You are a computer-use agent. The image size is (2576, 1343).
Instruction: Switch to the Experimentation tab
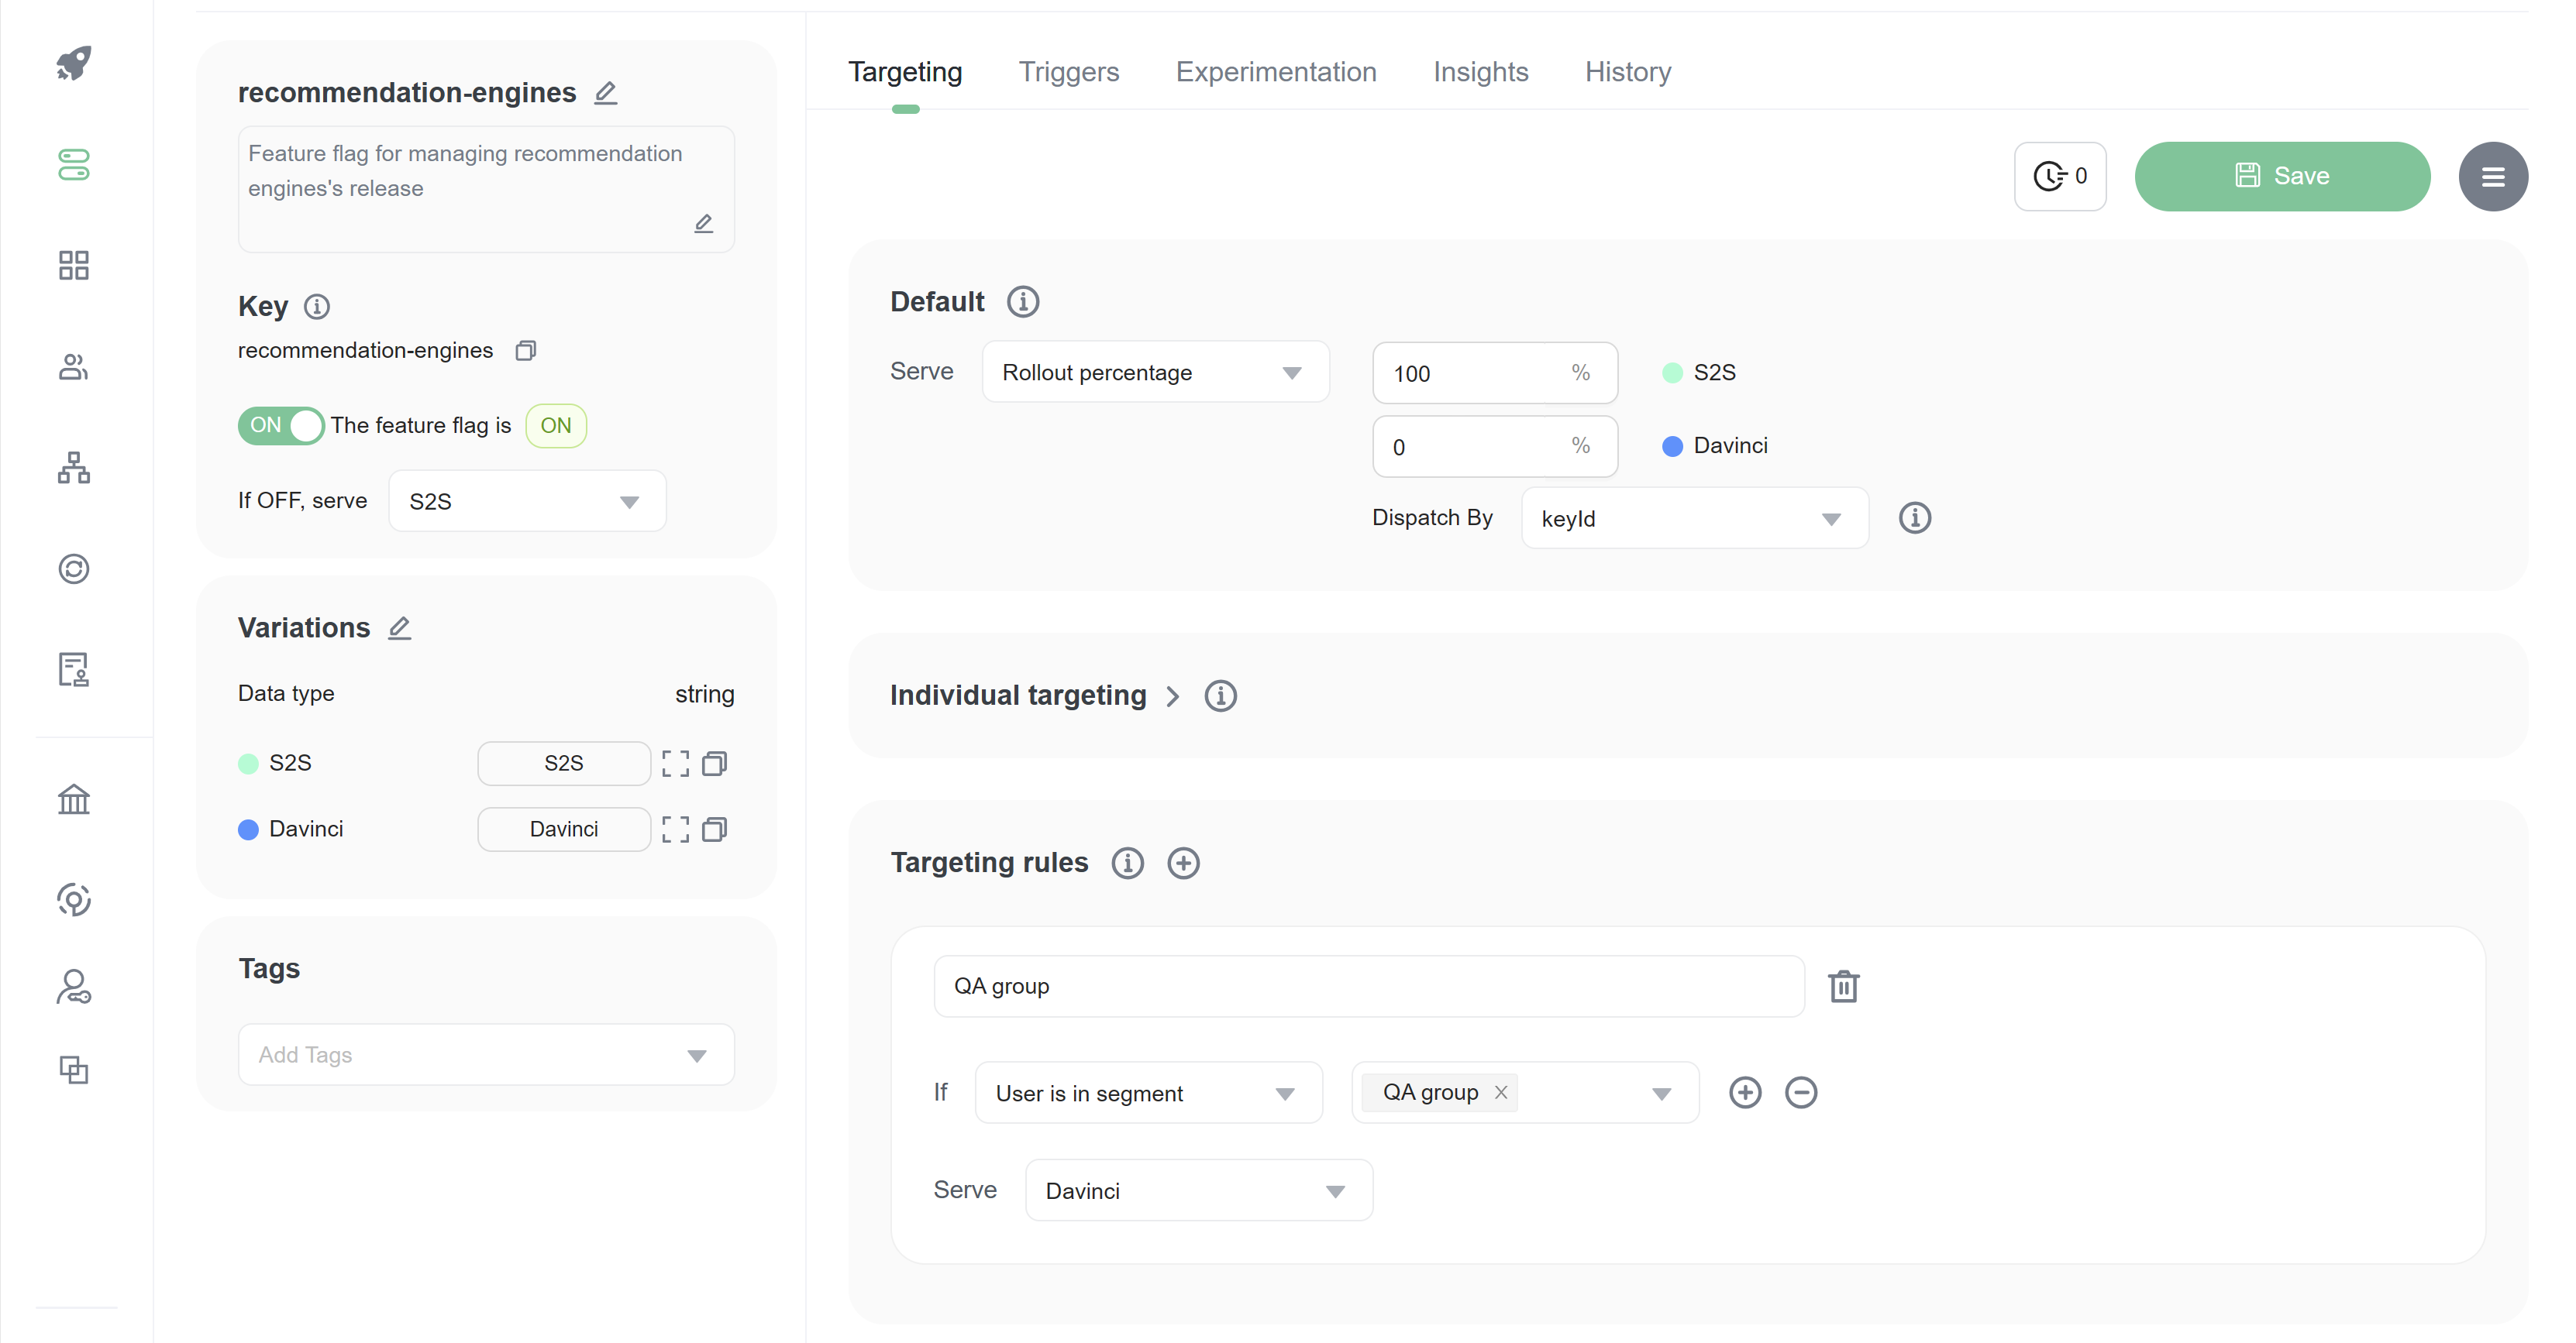[1276, 72]
